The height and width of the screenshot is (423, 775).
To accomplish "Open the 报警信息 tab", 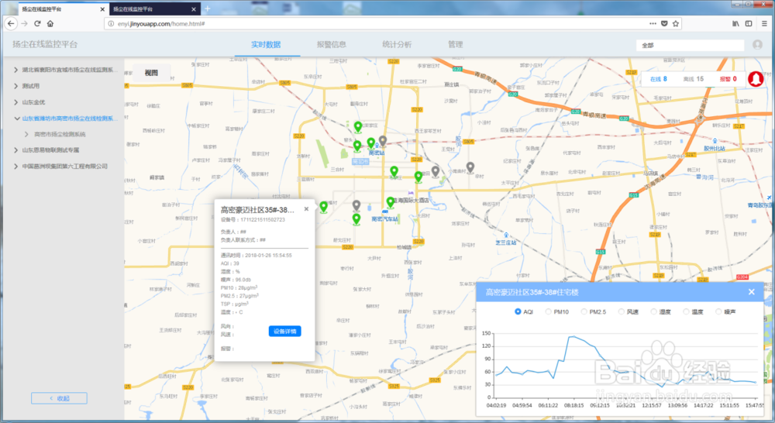I will [331, 44].
